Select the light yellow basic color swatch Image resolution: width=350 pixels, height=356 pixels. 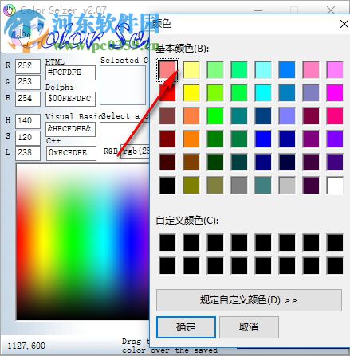191,70
